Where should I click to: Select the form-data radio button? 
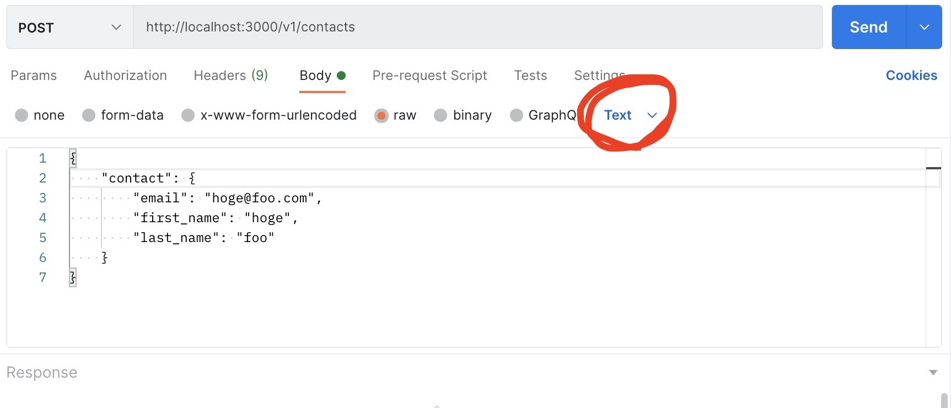pyautogui.click(x=89, y=115)
